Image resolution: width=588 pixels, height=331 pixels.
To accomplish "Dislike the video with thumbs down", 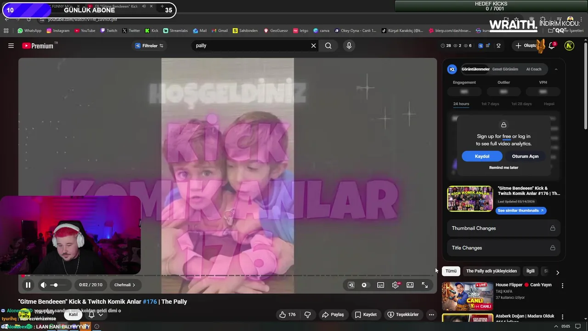I will click(308, 314).
